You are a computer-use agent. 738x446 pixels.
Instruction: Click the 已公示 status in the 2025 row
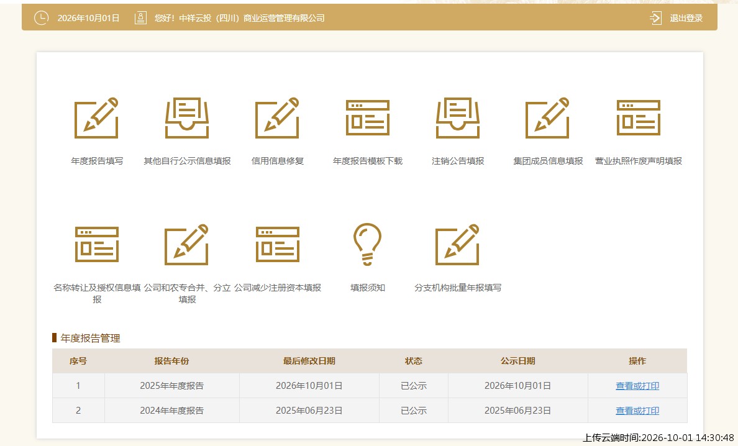tap(414, 386)
